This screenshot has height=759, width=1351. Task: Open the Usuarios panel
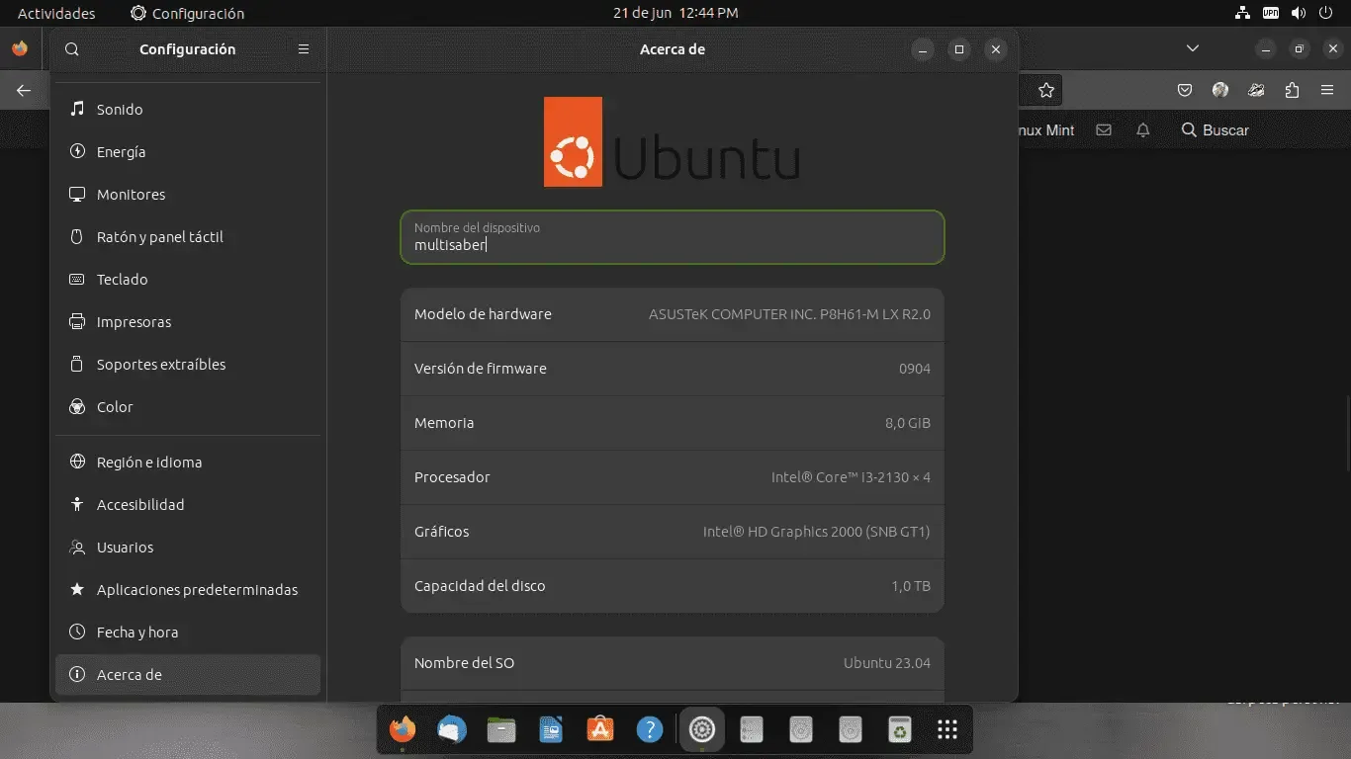coord(188,548)
